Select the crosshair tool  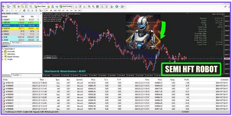click(7, 10)
